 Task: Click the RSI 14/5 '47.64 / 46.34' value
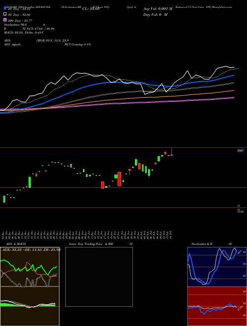coord(43,29)
